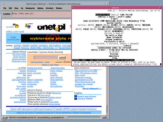Click the Netscape scrollbar down arrow

[x=107, y=114]
